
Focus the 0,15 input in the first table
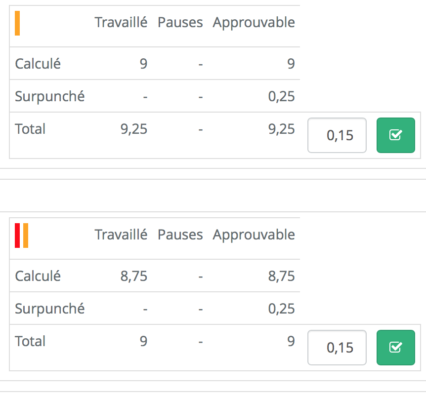(x=337, y=135)
